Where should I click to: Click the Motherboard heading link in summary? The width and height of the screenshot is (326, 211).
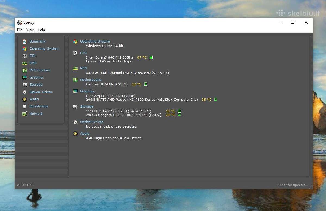pyautogui.click(x=90, y=80)
